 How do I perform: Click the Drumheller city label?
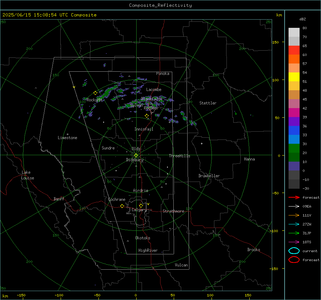209,176
